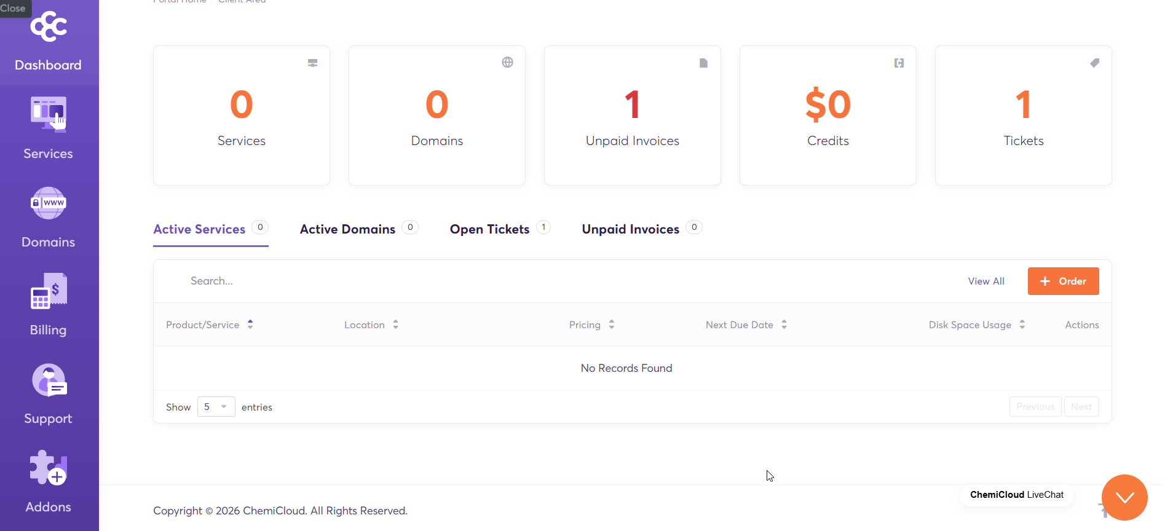
Task: Open the 1 Tickets summary card
Action: click(1024, 116)
